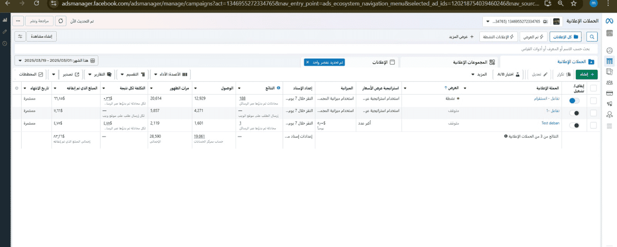
Task: Click the green إنشاء create button
Action: 587,74
